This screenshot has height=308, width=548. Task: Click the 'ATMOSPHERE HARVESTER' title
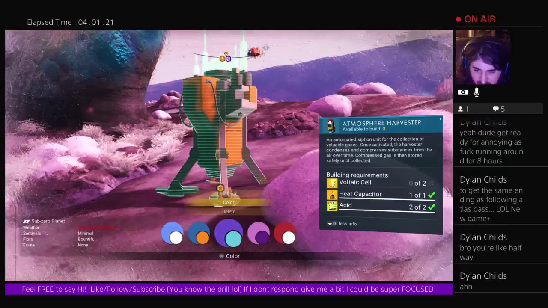(382, 123)
